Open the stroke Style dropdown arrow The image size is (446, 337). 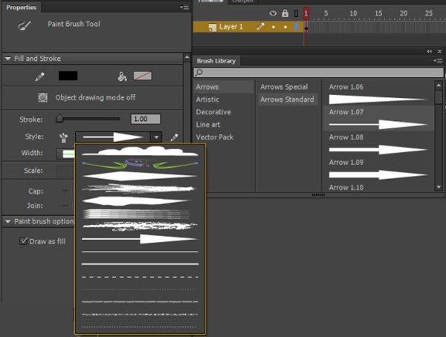click(x=156, y=137)
